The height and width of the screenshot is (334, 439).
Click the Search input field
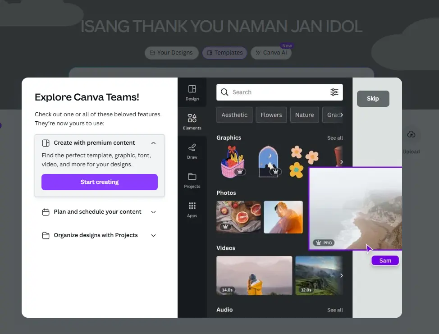click(279, 92)
